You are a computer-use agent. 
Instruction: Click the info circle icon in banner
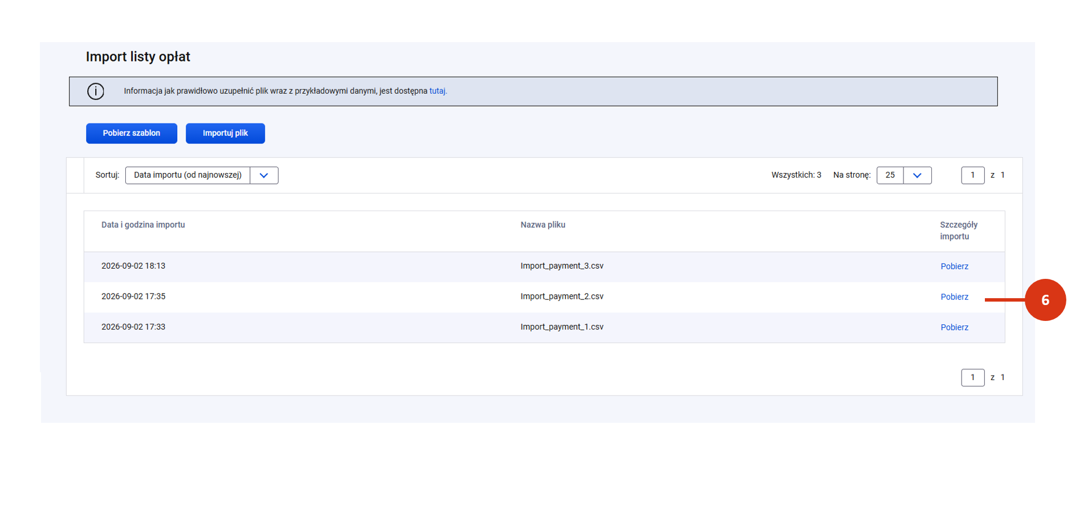click(x=96, y=91)
